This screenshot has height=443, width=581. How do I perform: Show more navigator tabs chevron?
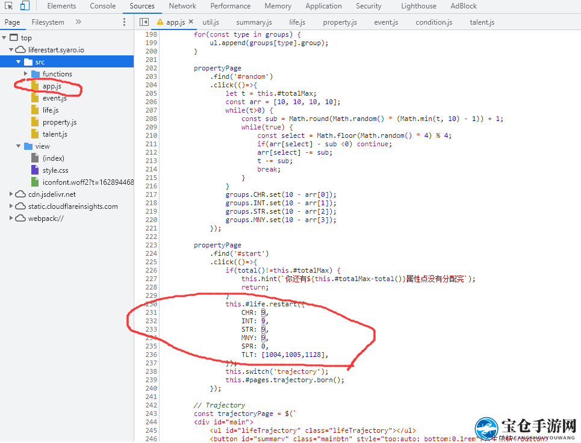click(x=78, y=22)
